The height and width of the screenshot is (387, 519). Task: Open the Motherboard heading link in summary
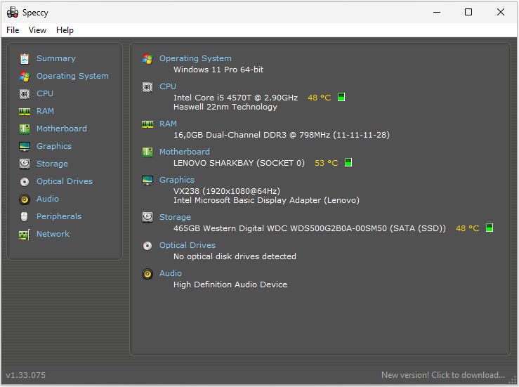pos(185,152)
